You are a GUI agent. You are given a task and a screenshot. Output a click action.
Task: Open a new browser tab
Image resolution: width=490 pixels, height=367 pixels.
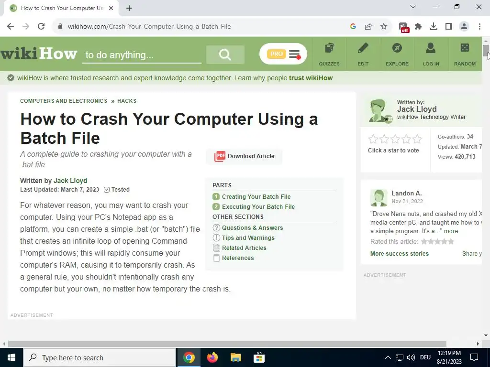coord(129,8)
